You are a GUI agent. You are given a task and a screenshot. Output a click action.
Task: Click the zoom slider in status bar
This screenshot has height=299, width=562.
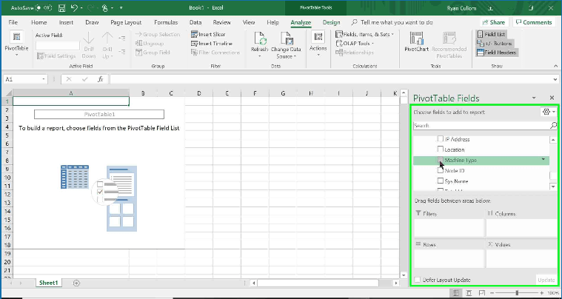pyautogui.click(x=517, y=293)
